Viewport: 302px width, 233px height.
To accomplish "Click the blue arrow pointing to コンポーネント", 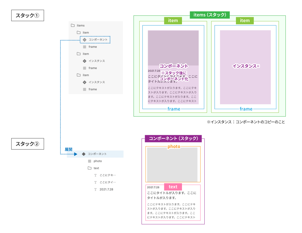I will tap(76, 154).
